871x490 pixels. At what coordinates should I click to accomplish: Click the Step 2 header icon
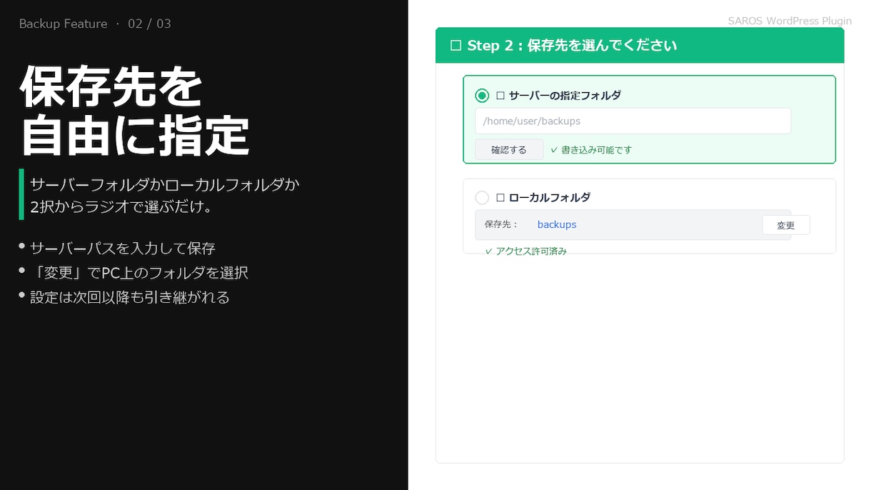(x=455, y=46)
